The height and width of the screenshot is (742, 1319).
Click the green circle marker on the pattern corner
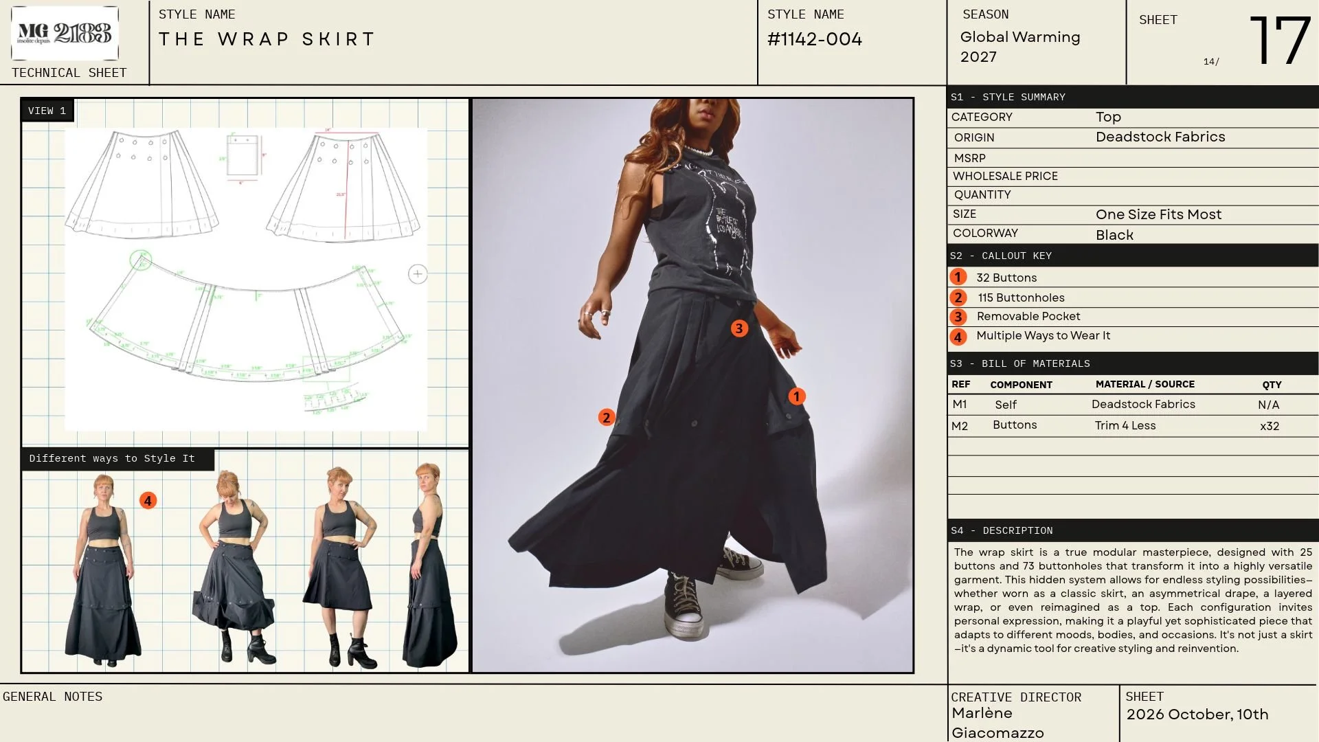click(x=141, y=260)
